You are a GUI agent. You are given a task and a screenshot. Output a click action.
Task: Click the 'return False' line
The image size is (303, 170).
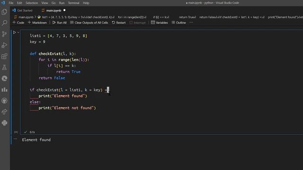coord(52,78)
